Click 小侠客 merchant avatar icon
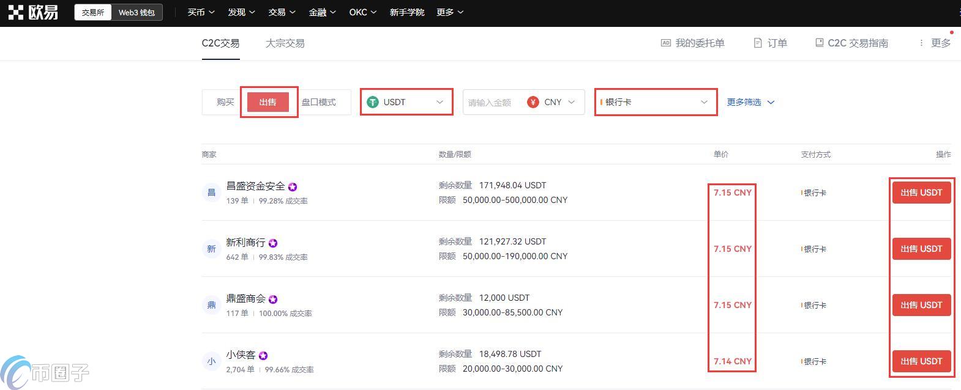This screenshot has width=961, height=390. (x=211, y=361)
